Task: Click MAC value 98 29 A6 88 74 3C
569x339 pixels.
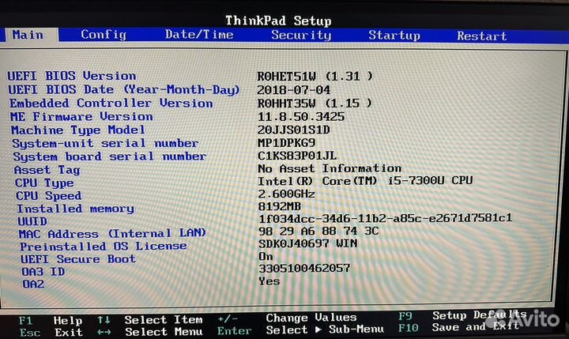Action: 318,231
